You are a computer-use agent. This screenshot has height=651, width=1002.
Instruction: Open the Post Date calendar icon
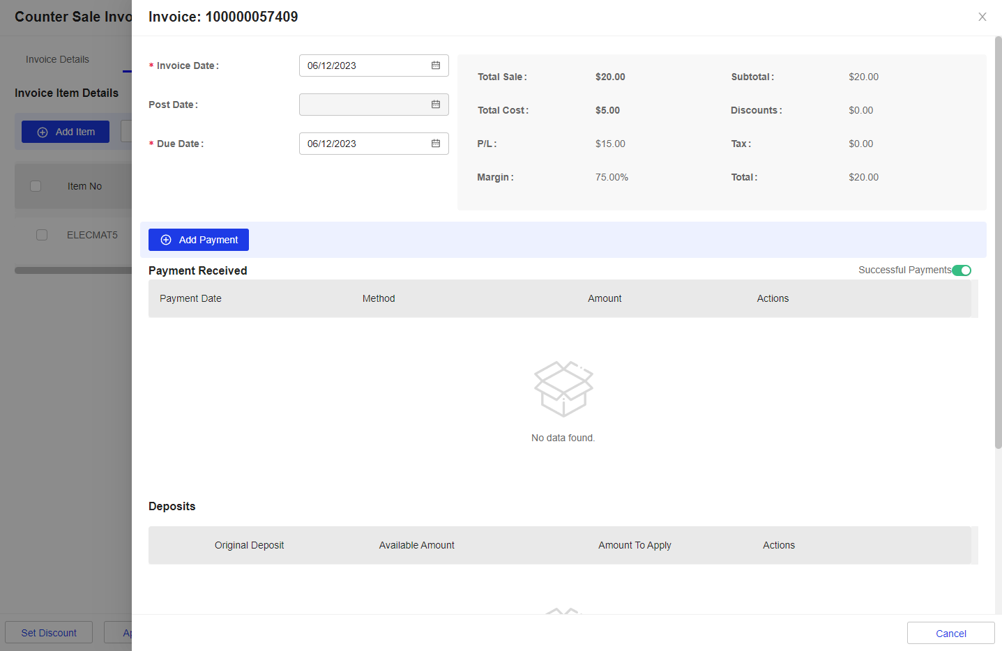point(436,105)
